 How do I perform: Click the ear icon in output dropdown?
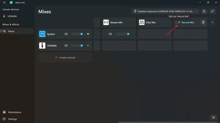pyautogui.click(x=135, y=11)
